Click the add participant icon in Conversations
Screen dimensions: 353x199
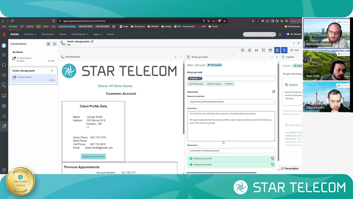pos(55,44)
